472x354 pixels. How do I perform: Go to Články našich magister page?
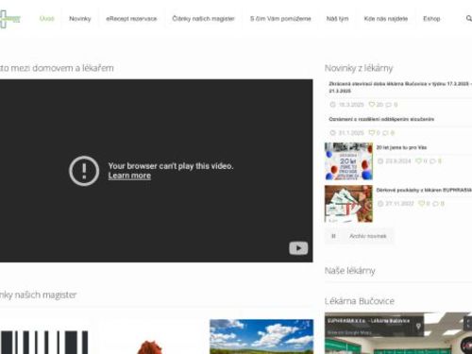pyautogui.click(x=203, y=19)
